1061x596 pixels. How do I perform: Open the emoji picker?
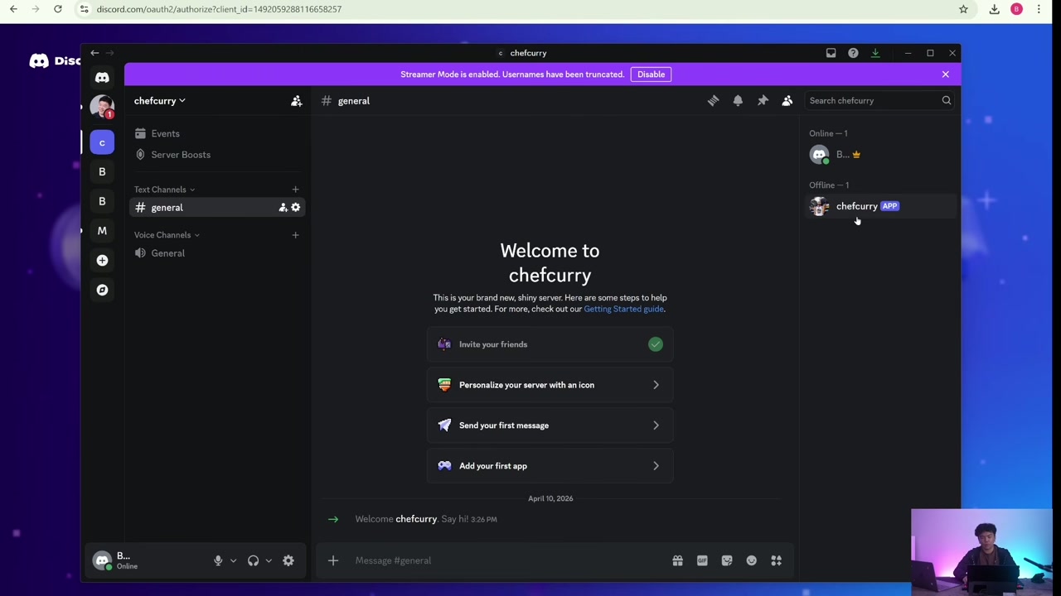tap(752, 560)
